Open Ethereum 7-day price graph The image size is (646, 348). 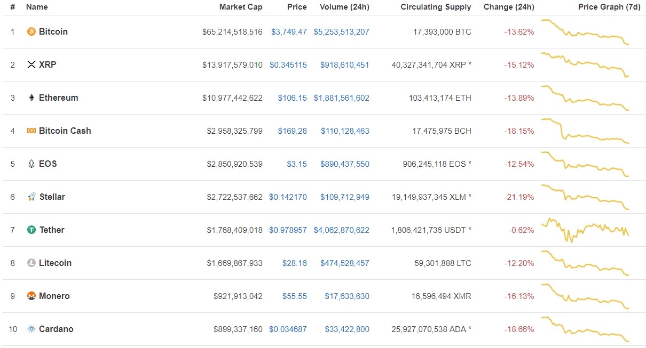coord(586,98)
